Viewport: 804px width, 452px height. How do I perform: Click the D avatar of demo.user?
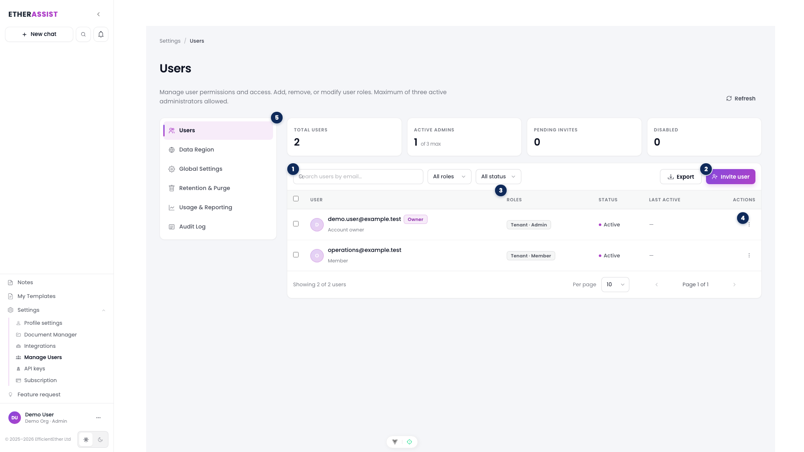pyautogui.click(x=317, y=225)
